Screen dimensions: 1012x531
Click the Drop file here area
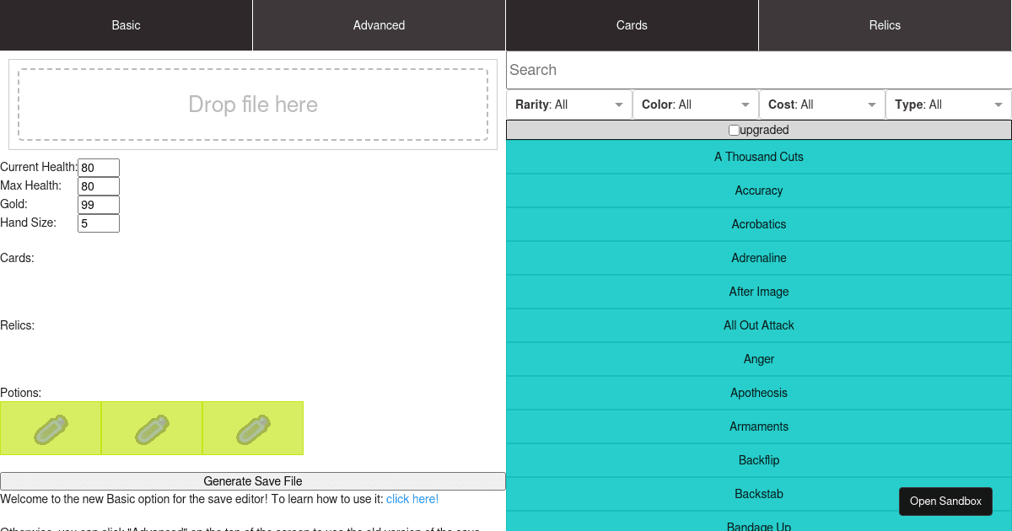[253, 105]
